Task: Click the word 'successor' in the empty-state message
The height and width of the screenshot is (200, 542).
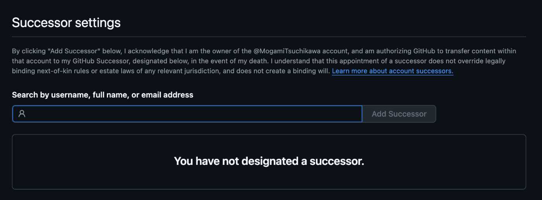Action: [336, 161]
